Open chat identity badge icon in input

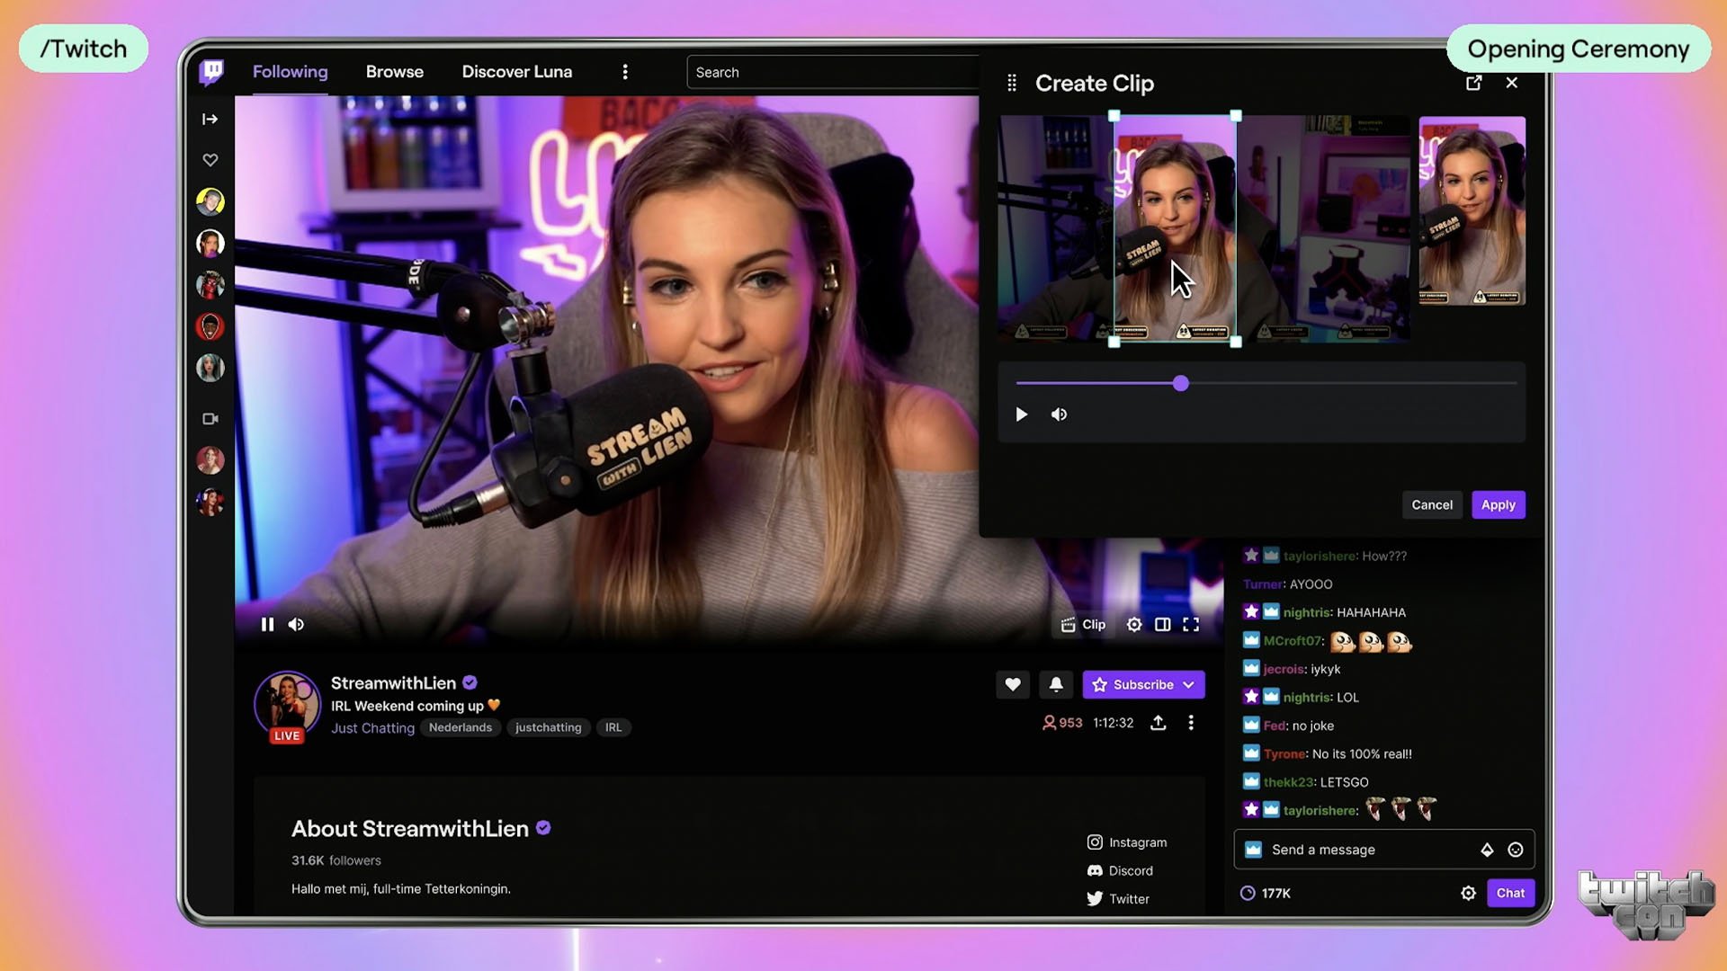[1253, 850]
